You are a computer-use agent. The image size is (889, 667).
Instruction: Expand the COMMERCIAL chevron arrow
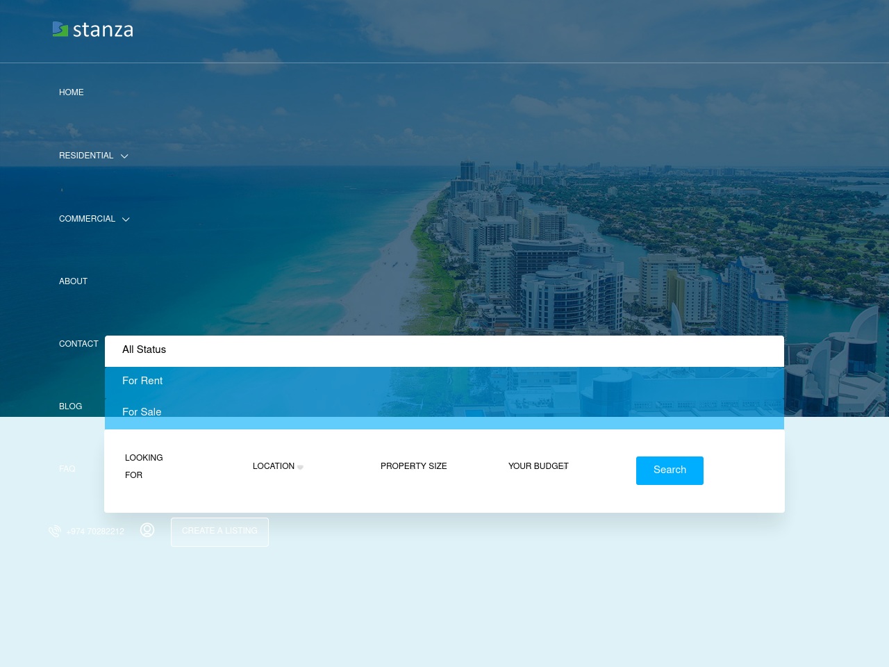click(x=126, y=220)
